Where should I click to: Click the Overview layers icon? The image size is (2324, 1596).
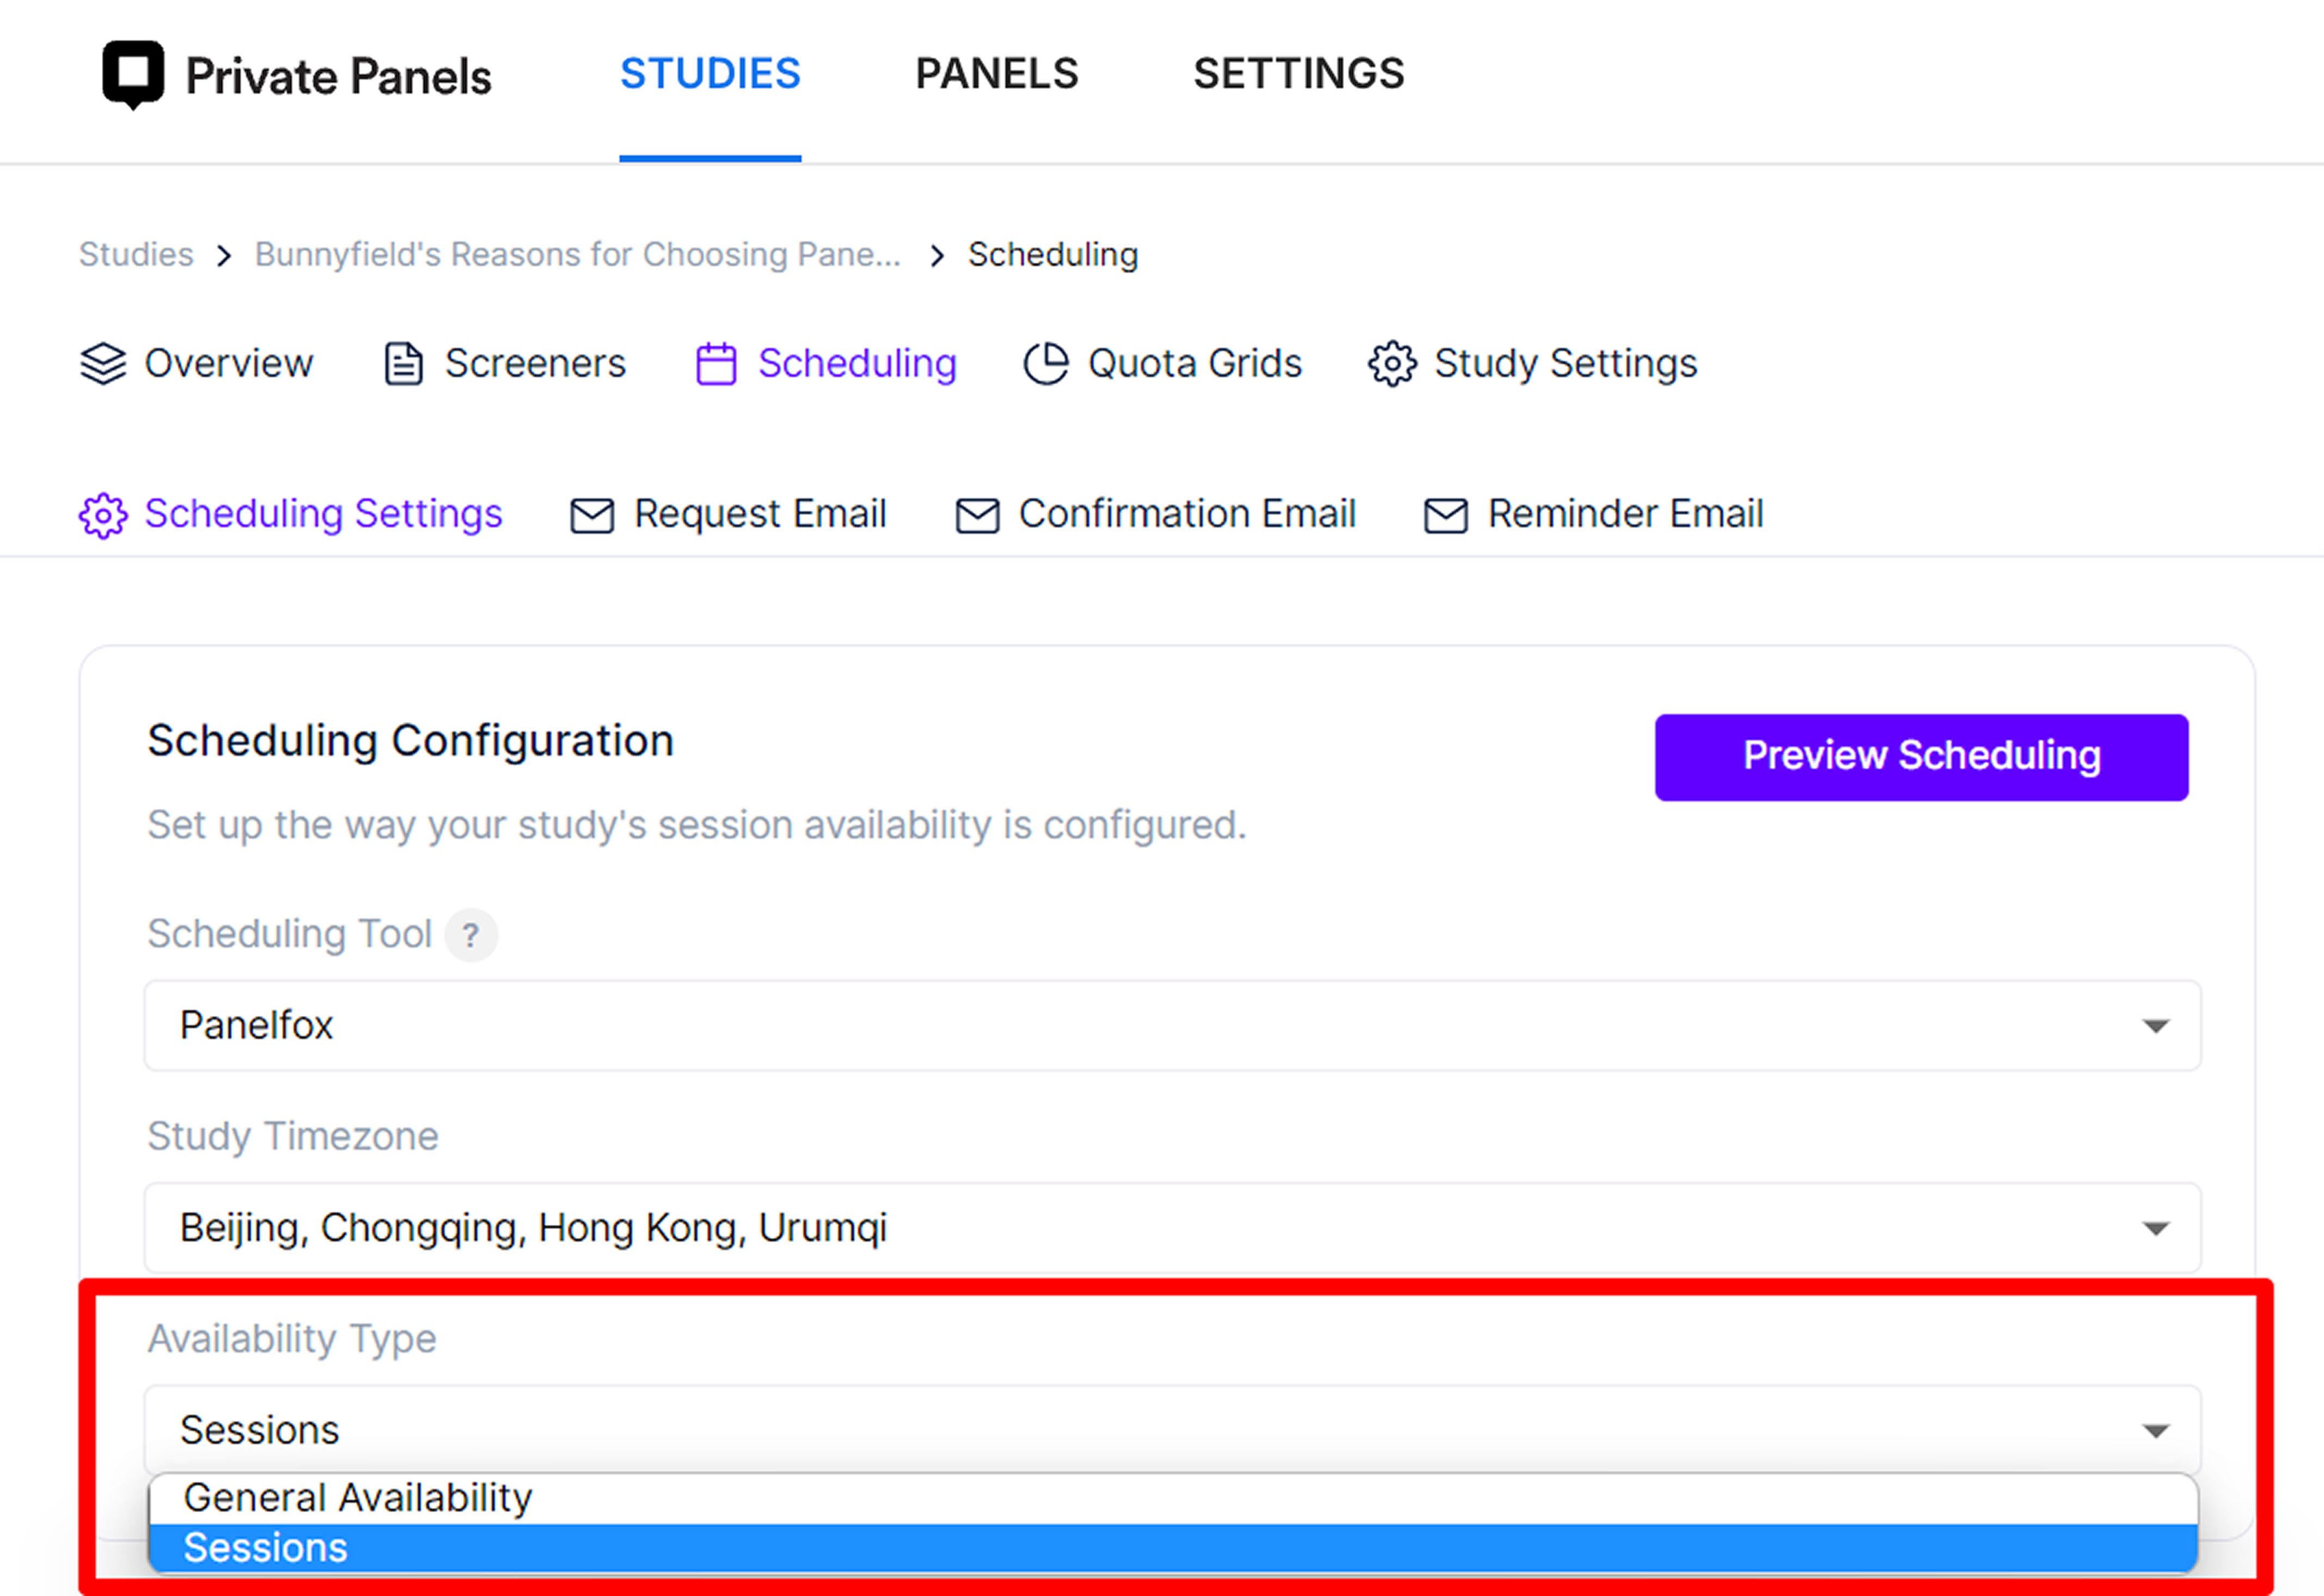pyautogui.click(x=103, y=364)
